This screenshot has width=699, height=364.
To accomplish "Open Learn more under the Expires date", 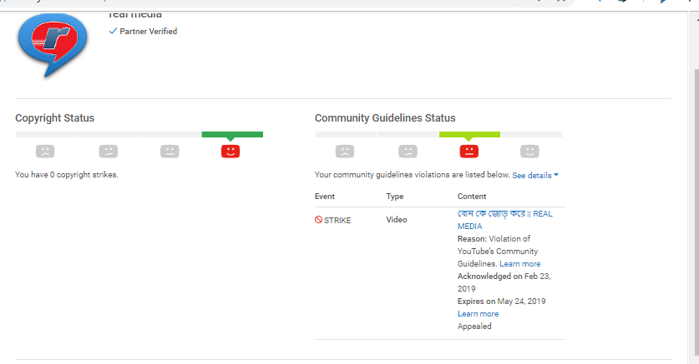I will point(478,314).
